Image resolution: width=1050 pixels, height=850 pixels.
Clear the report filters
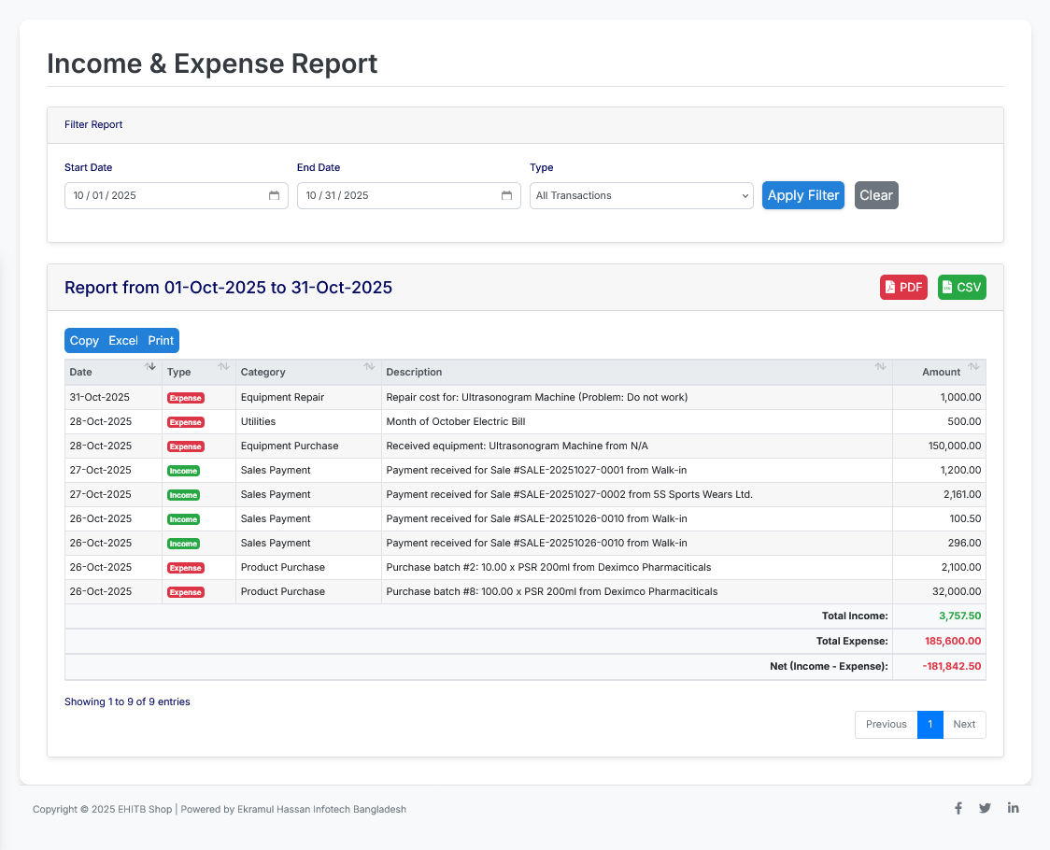[875, 195]
